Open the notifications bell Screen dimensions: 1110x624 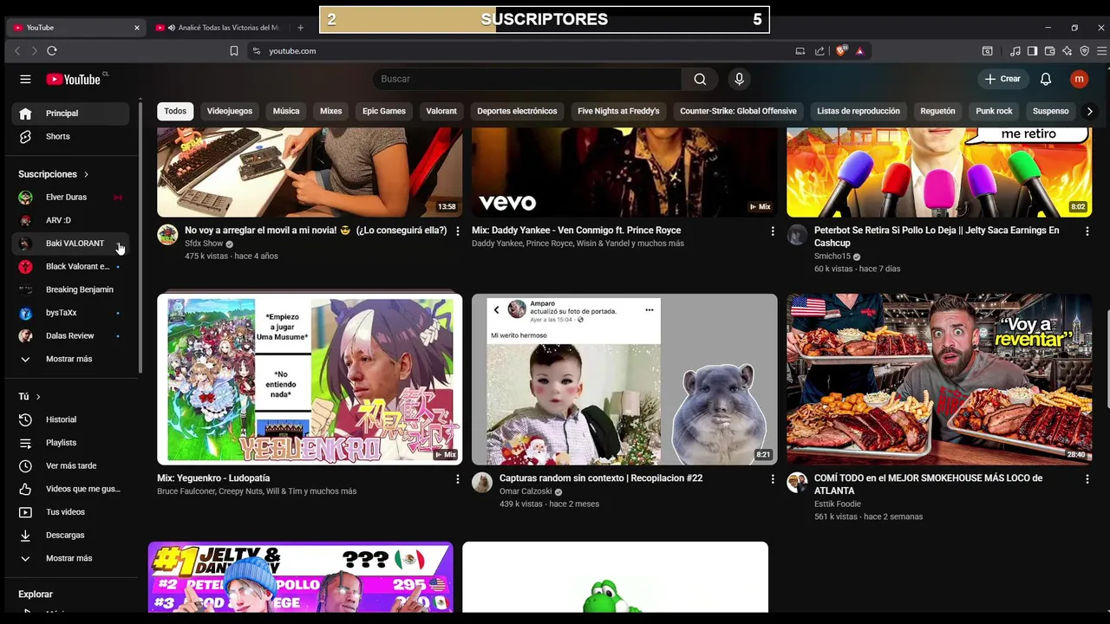click(1046, 79)
